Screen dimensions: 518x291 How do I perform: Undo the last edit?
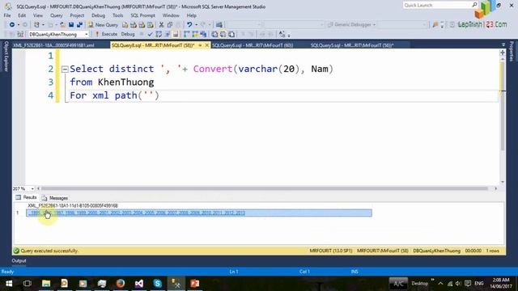point(189,25)
